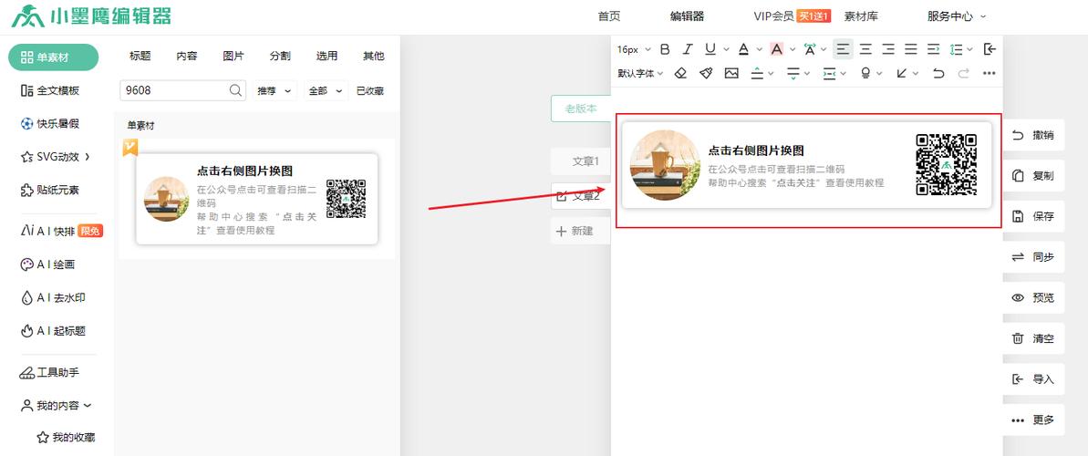
Task: Click the search magnifier icon
Action: [x=235, y=90]
